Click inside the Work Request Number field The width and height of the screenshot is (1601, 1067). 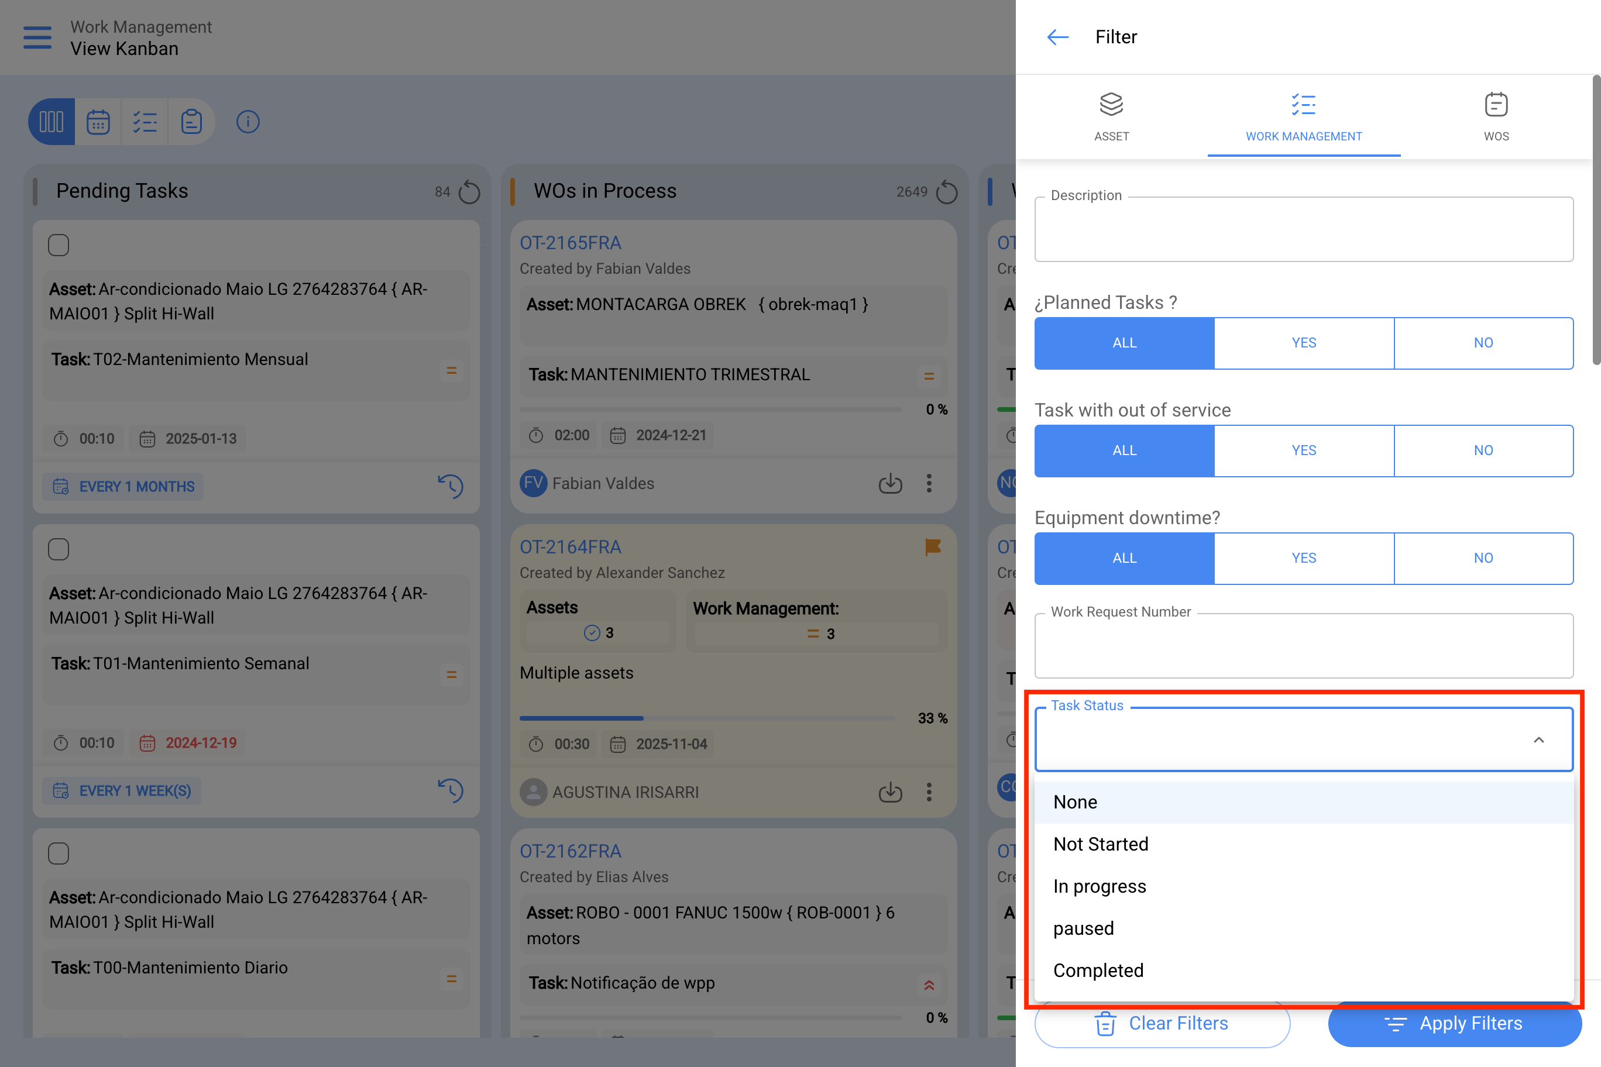pos(1304,646)
